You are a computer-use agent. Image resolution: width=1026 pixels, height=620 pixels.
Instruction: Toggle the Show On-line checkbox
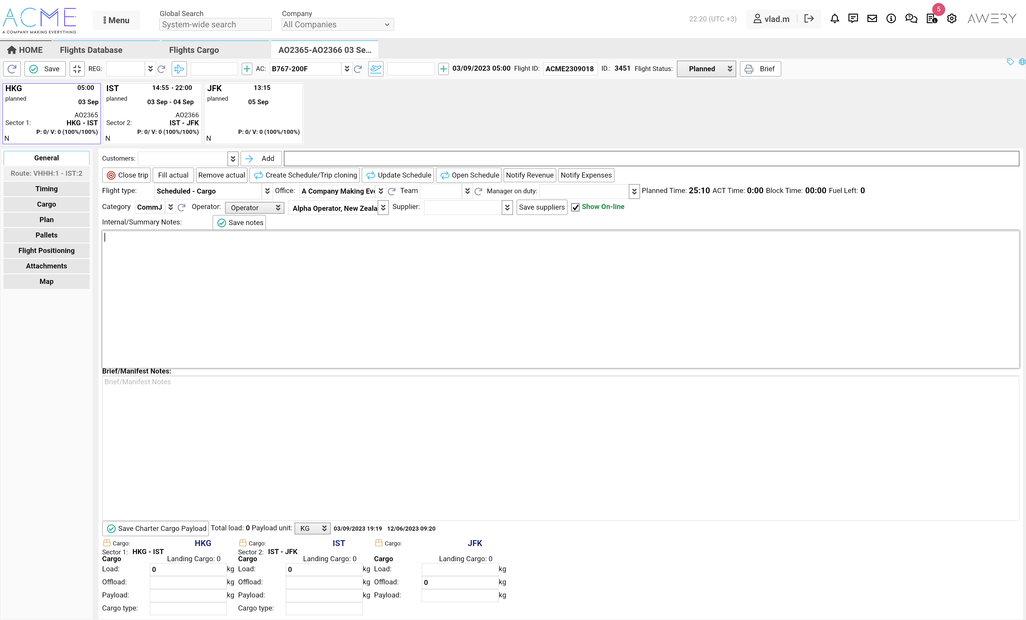(x=575, y=207)
